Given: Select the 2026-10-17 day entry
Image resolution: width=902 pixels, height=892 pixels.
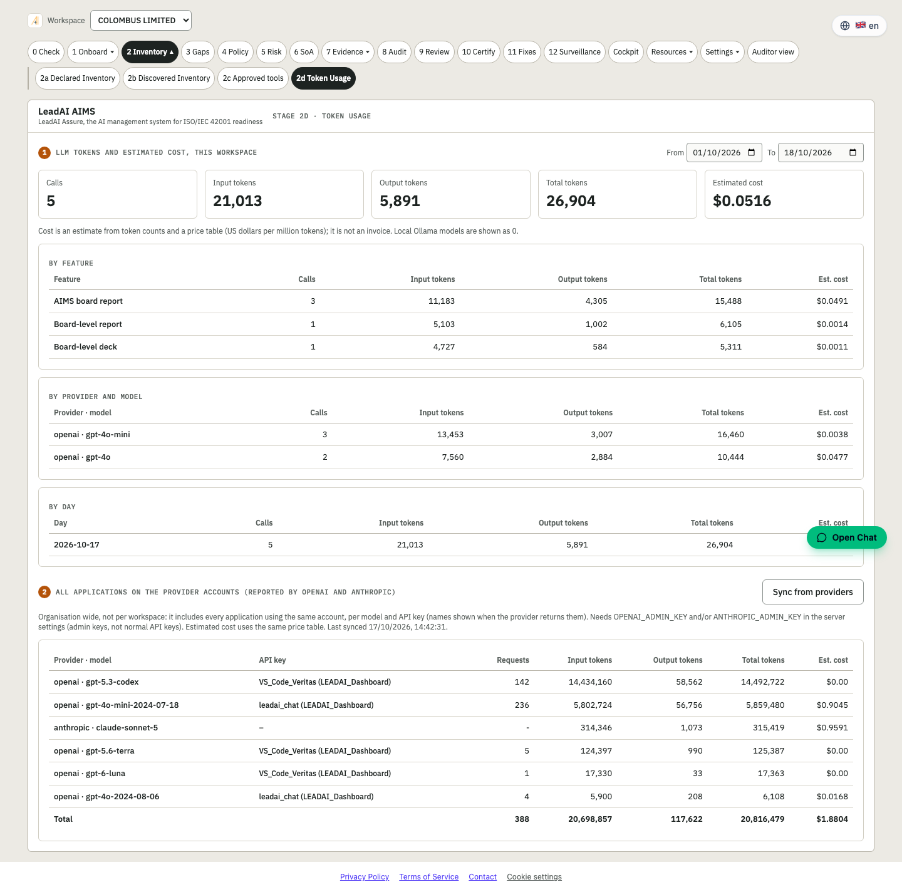Looking at the screenshot, I should click(76, 545).
